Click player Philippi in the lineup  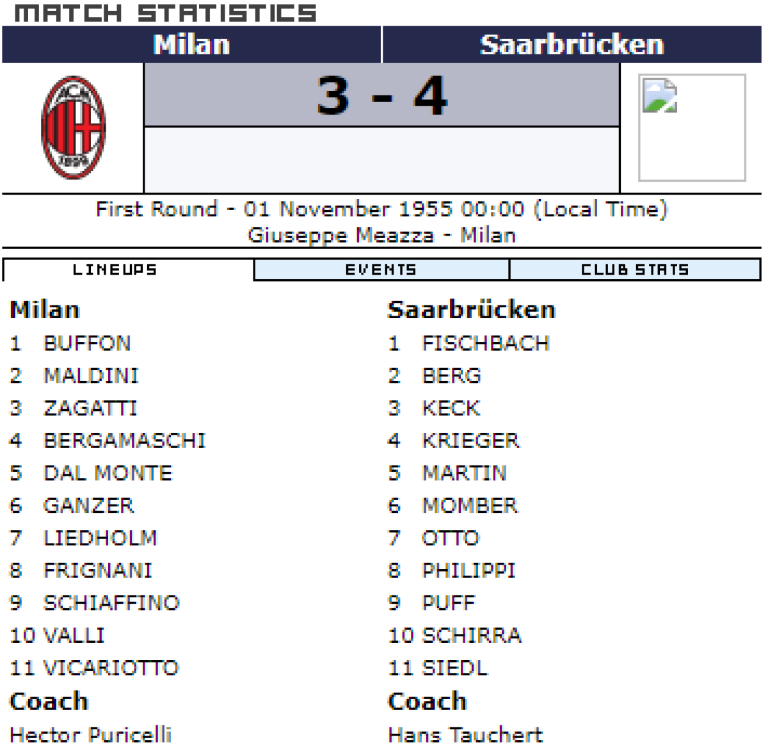(468, 570)
